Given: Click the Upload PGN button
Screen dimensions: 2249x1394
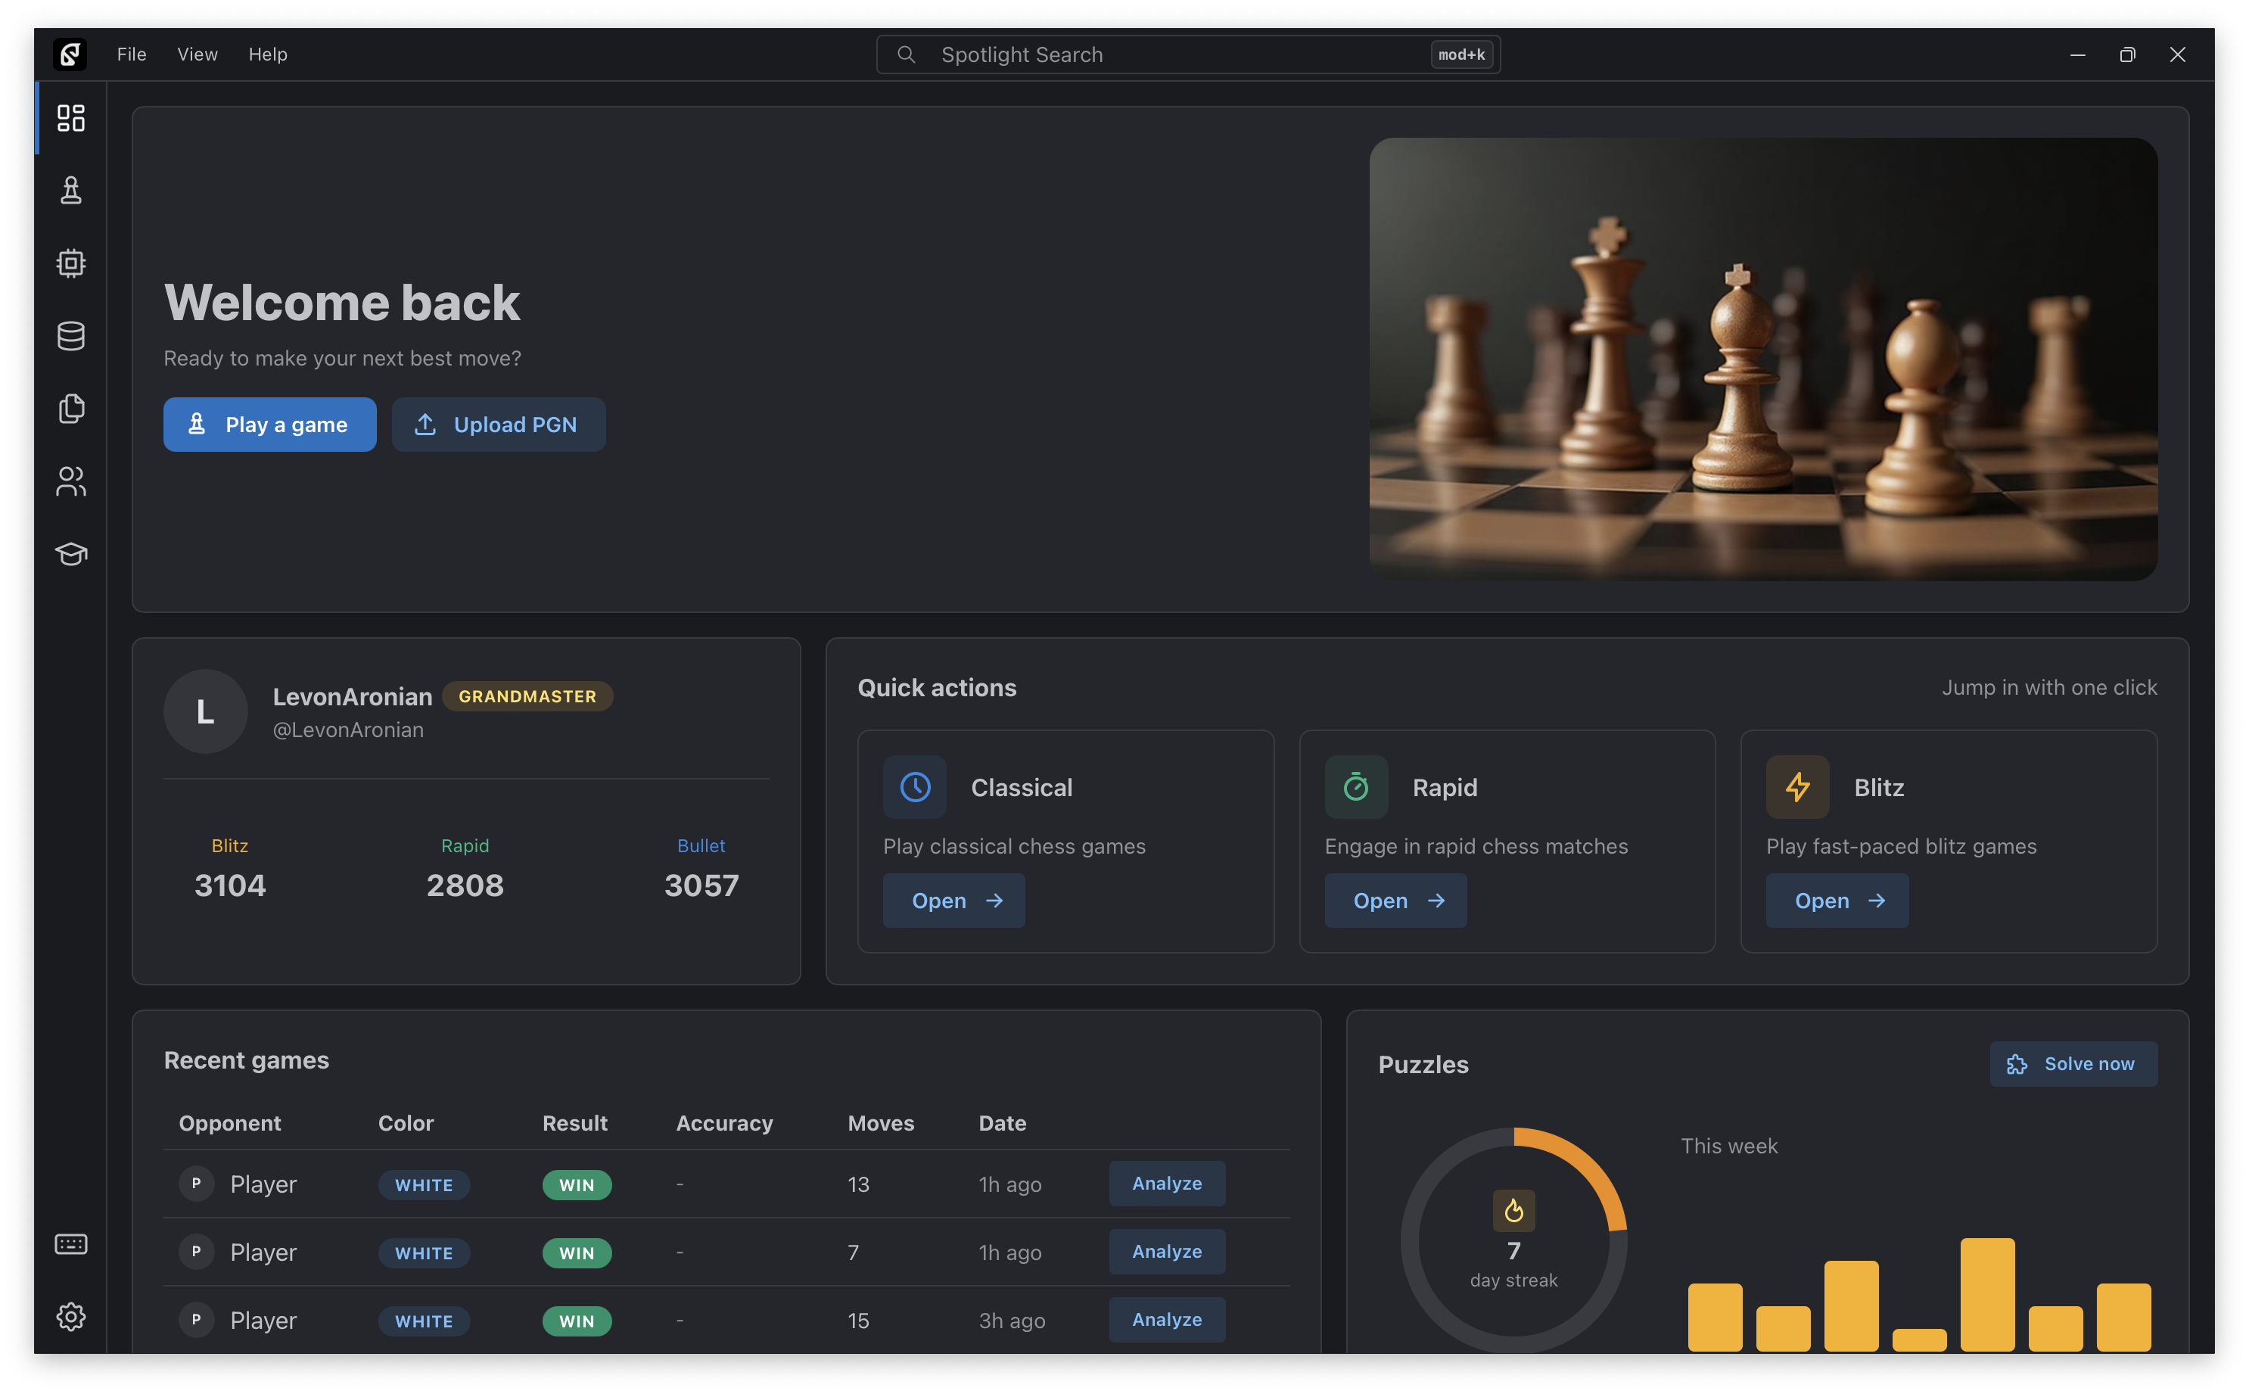Looking at the screenshot, I should point(499,425).
